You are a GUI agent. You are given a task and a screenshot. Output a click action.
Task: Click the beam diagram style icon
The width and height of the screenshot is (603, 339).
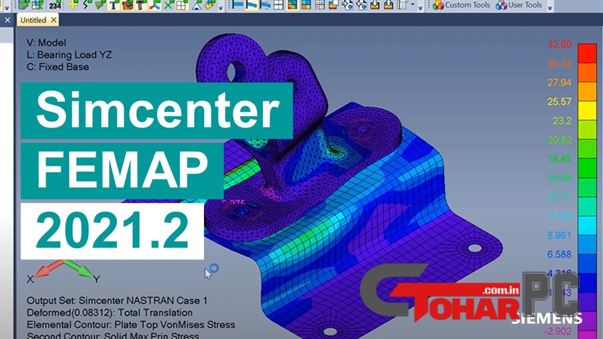tap(320, 5)
